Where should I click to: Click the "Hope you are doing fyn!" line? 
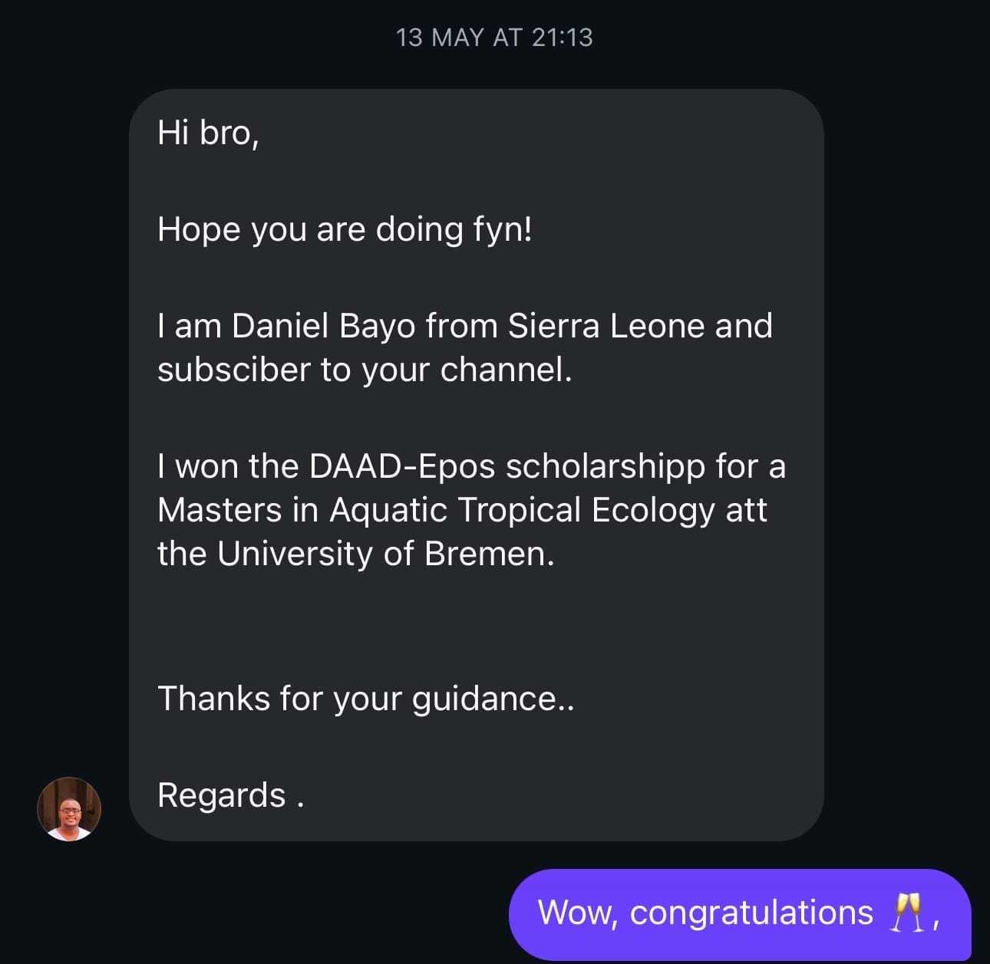[x=345, y=229]
